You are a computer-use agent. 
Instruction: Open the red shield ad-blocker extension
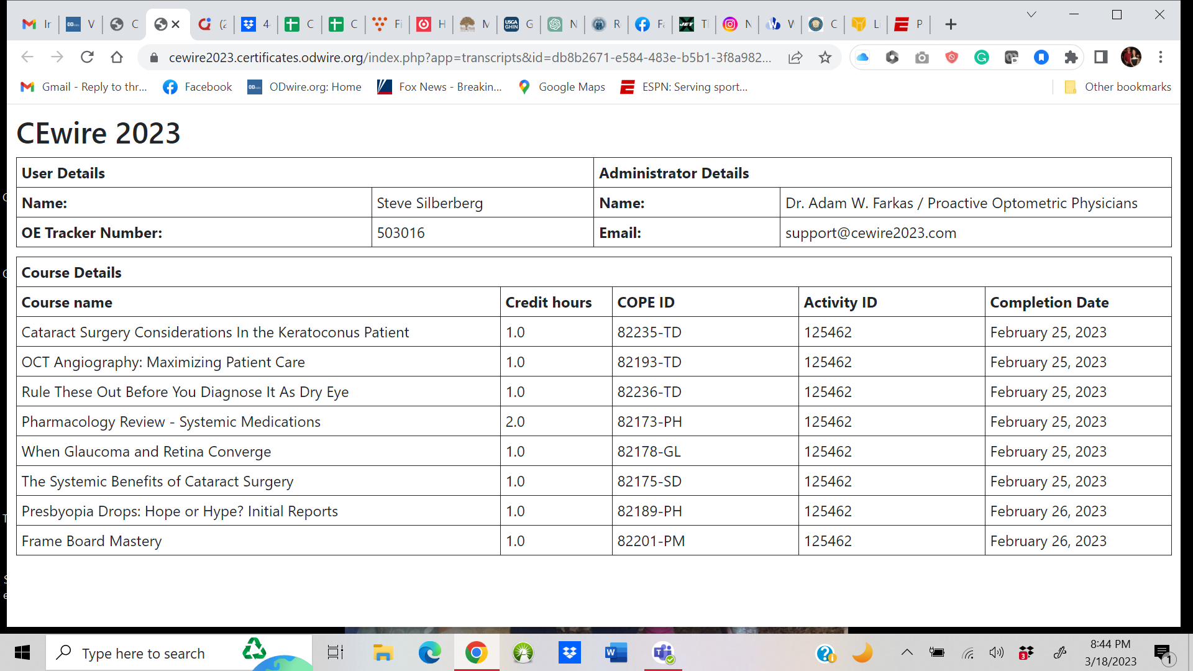952,57
